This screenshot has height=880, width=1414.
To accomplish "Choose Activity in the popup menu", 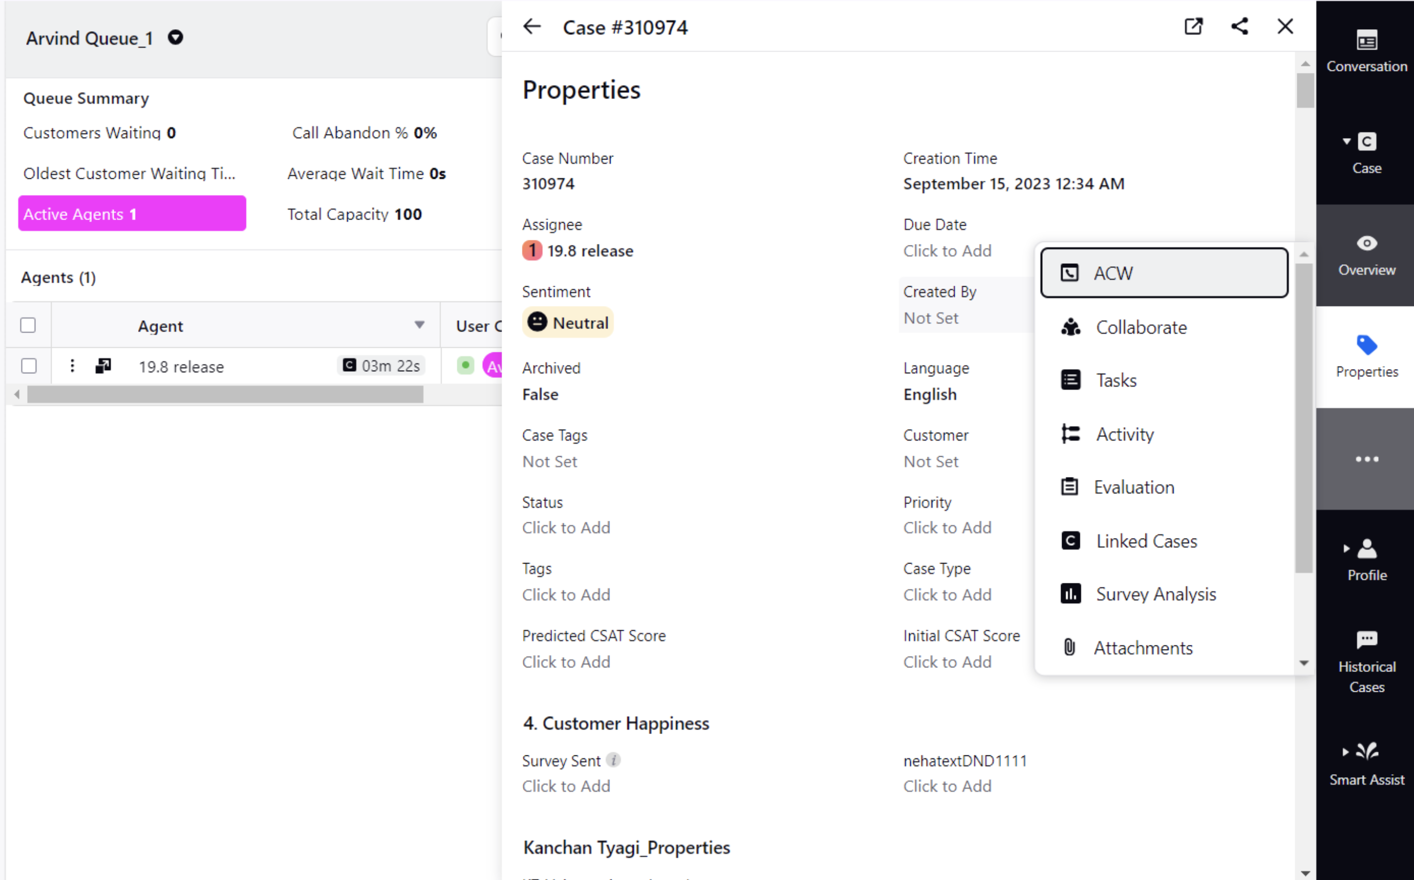I will tap(1164, 434).
